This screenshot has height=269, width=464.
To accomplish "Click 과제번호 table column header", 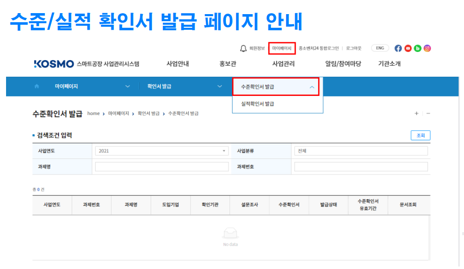I will point(91,205).
